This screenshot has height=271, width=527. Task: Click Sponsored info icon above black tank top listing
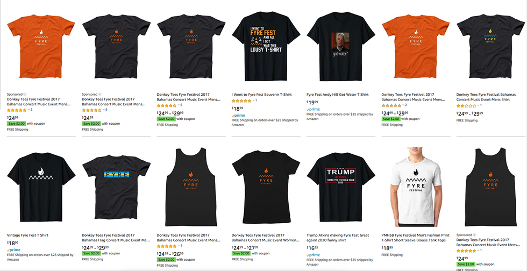click(474, 235)
